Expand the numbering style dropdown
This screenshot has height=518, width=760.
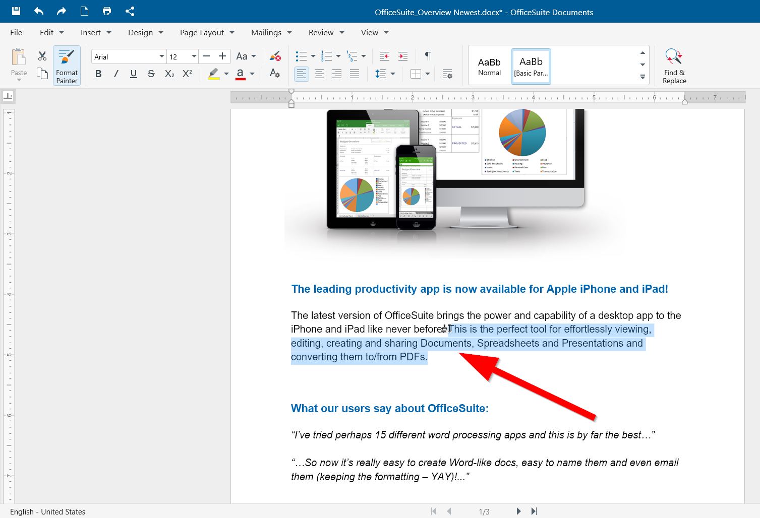click(338, 56)
